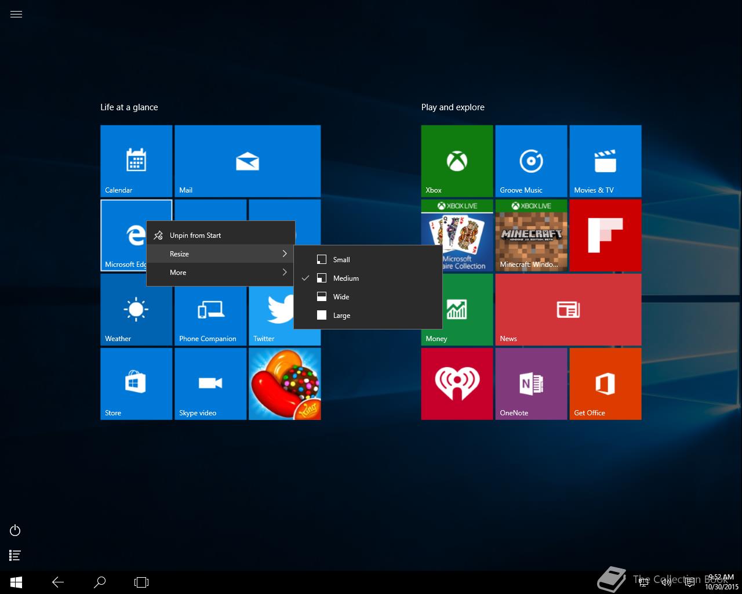Click Unpin from Start
Image resolution: width=742 pixels, height=594 pixels.
[195, 236]
